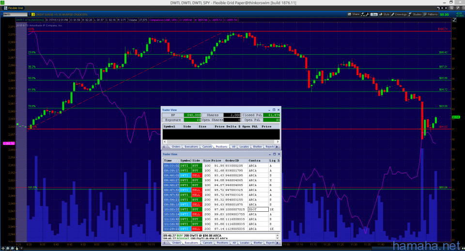Image resolution: width=465 pixels, height=251 pixels.
Task: Click the quick study flask icon next to Share
Action: pos(363,14)
